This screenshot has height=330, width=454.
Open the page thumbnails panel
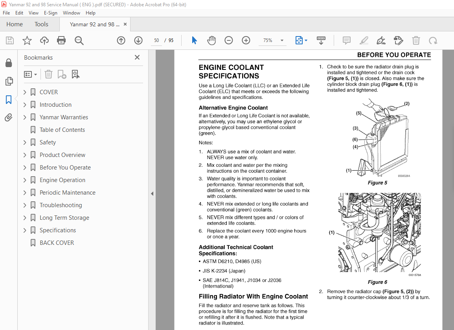(x=9, y=81)
